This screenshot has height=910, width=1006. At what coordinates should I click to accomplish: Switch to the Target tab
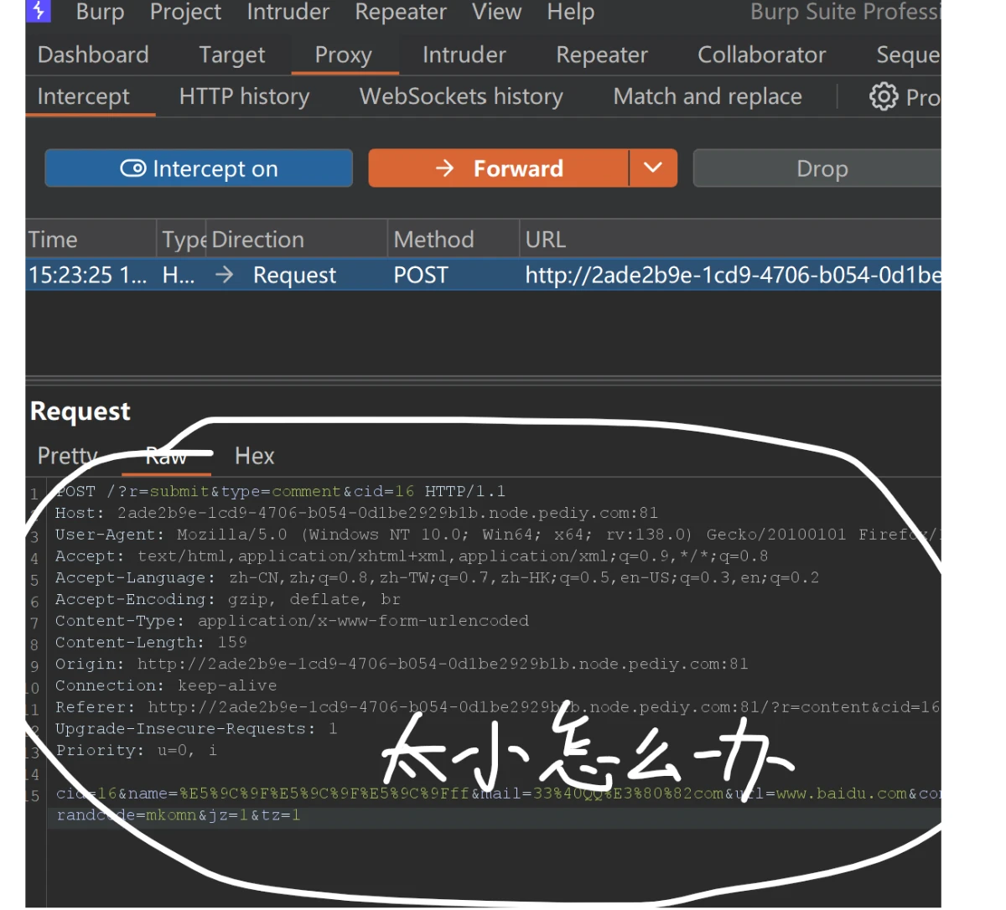(231, 55)
